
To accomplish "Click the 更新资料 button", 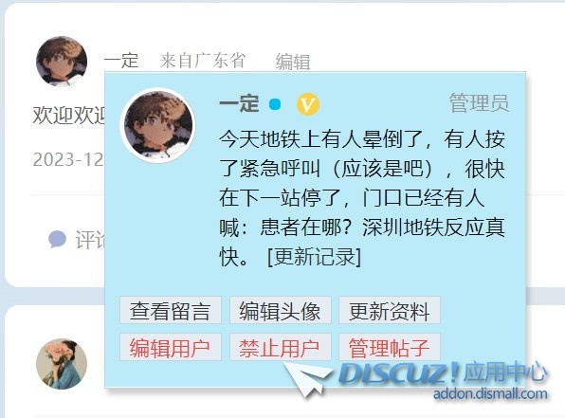I will (390, 310).
